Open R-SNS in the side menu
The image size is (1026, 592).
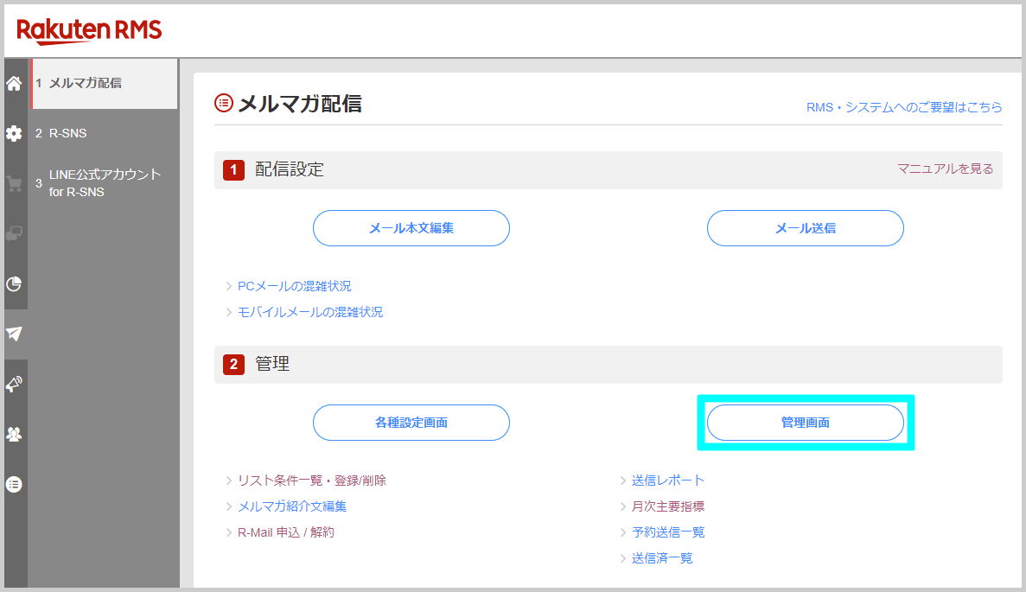104,133
